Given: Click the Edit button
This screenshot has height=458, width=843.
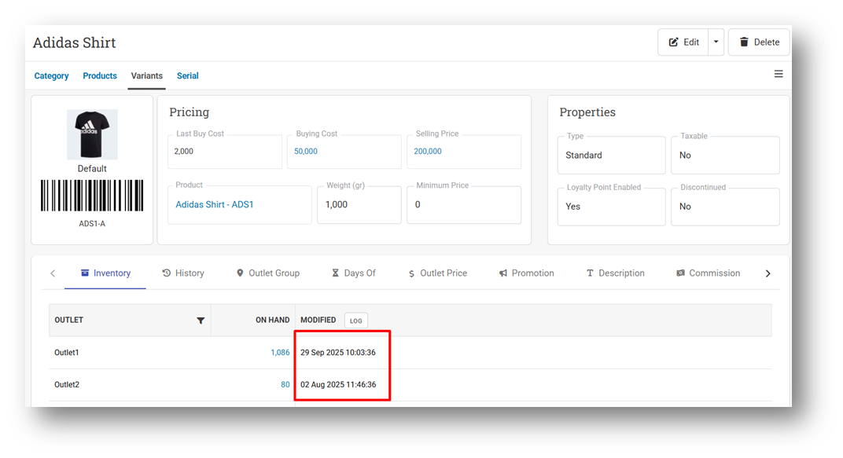Looking at the screenshot, I should pyautogui.click(x=683, y=42).
